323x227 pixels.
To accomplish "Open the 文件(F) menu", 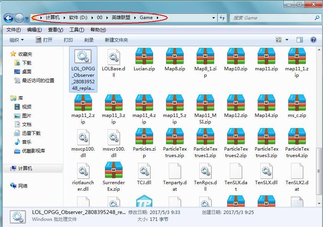I will (x=14, y=30).
